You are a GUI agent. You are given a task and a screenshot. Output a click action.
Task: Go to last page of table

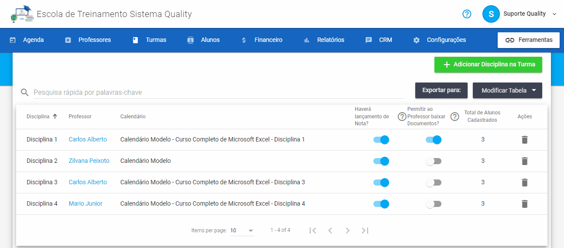point(365,231)
